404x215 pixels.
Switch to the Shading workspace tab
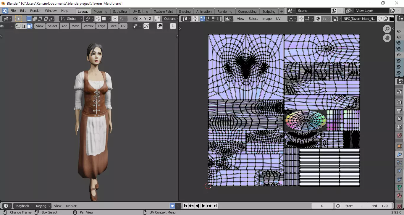pyautogui.click(x=185, y=11)
